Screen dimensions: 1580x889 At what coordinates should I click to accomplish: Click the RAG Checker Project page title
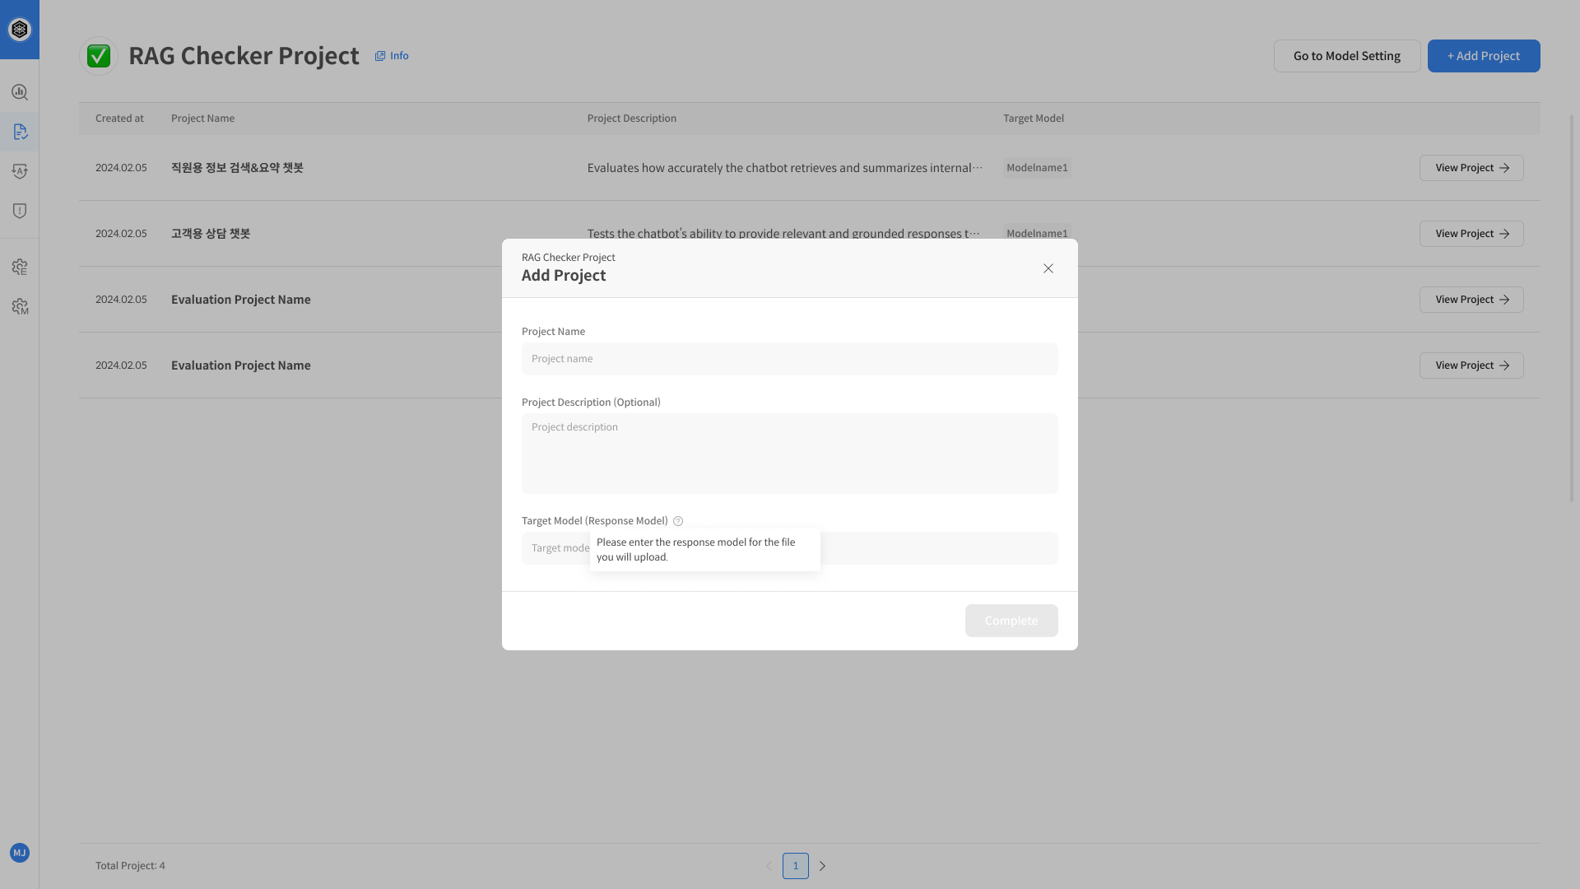click(244, 56)
